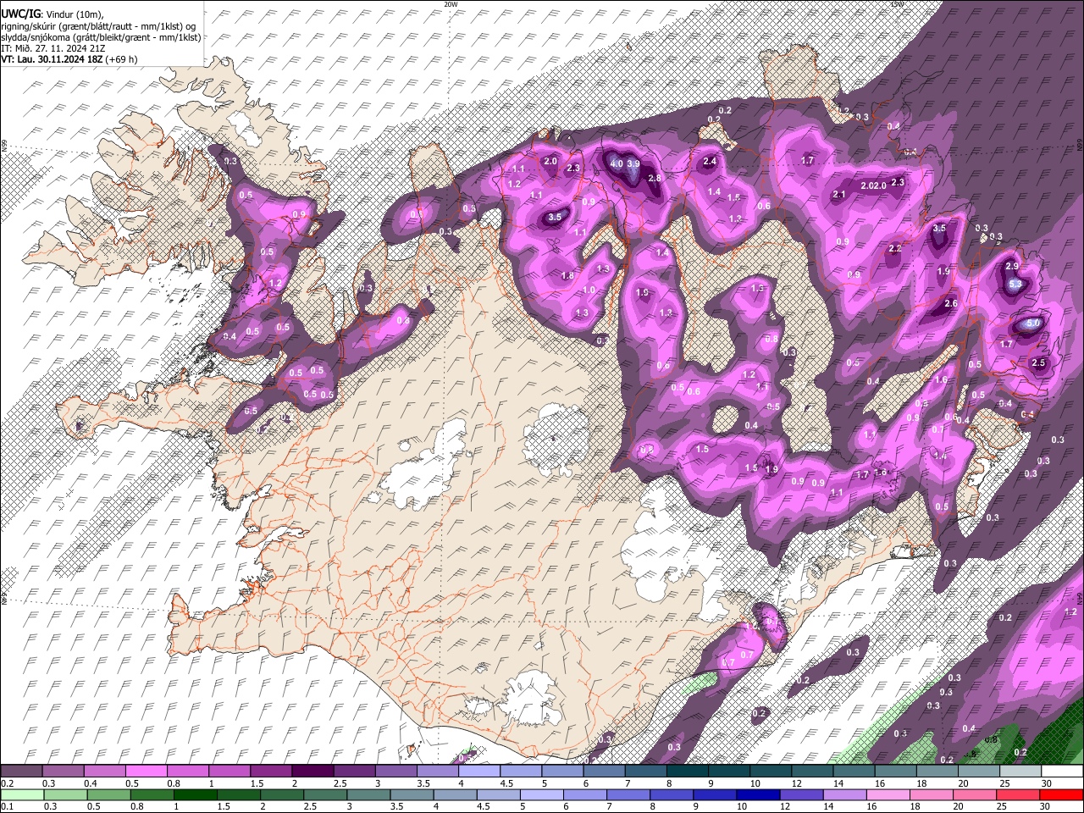1084x813 pixels.
Task: Click the '20W' longitude label
Action: tap(450, 4)
